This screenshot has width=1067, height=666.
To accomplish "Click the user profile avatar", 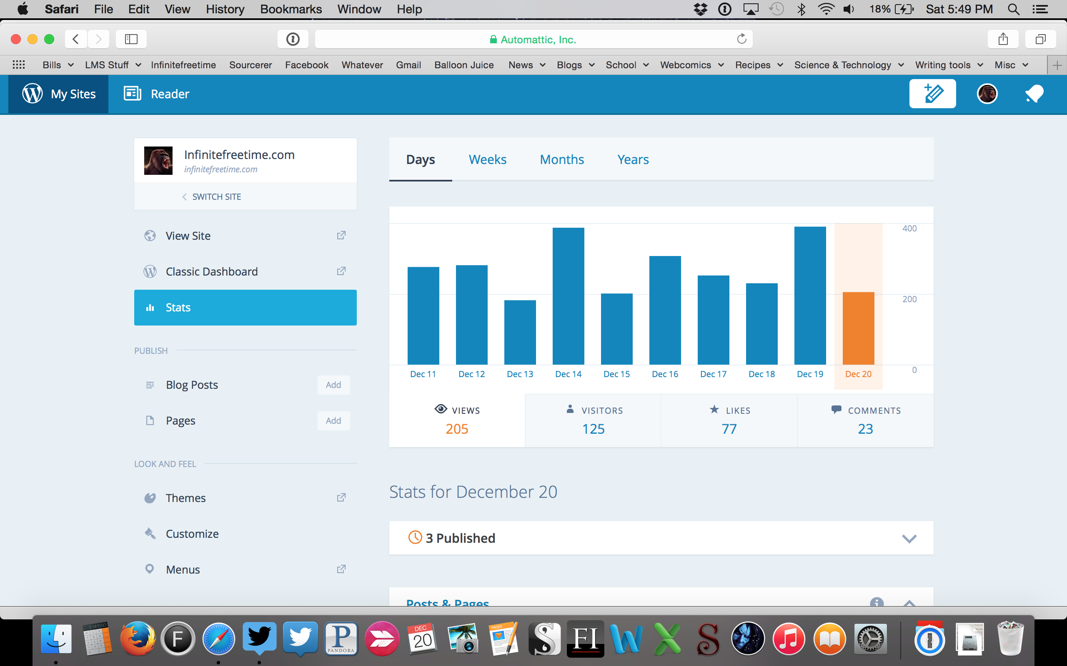I will (987, 94).
